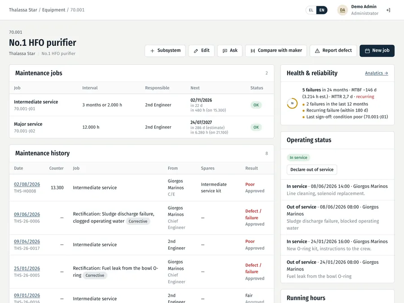Click the next date 24/07/2027

click(201, 122)
